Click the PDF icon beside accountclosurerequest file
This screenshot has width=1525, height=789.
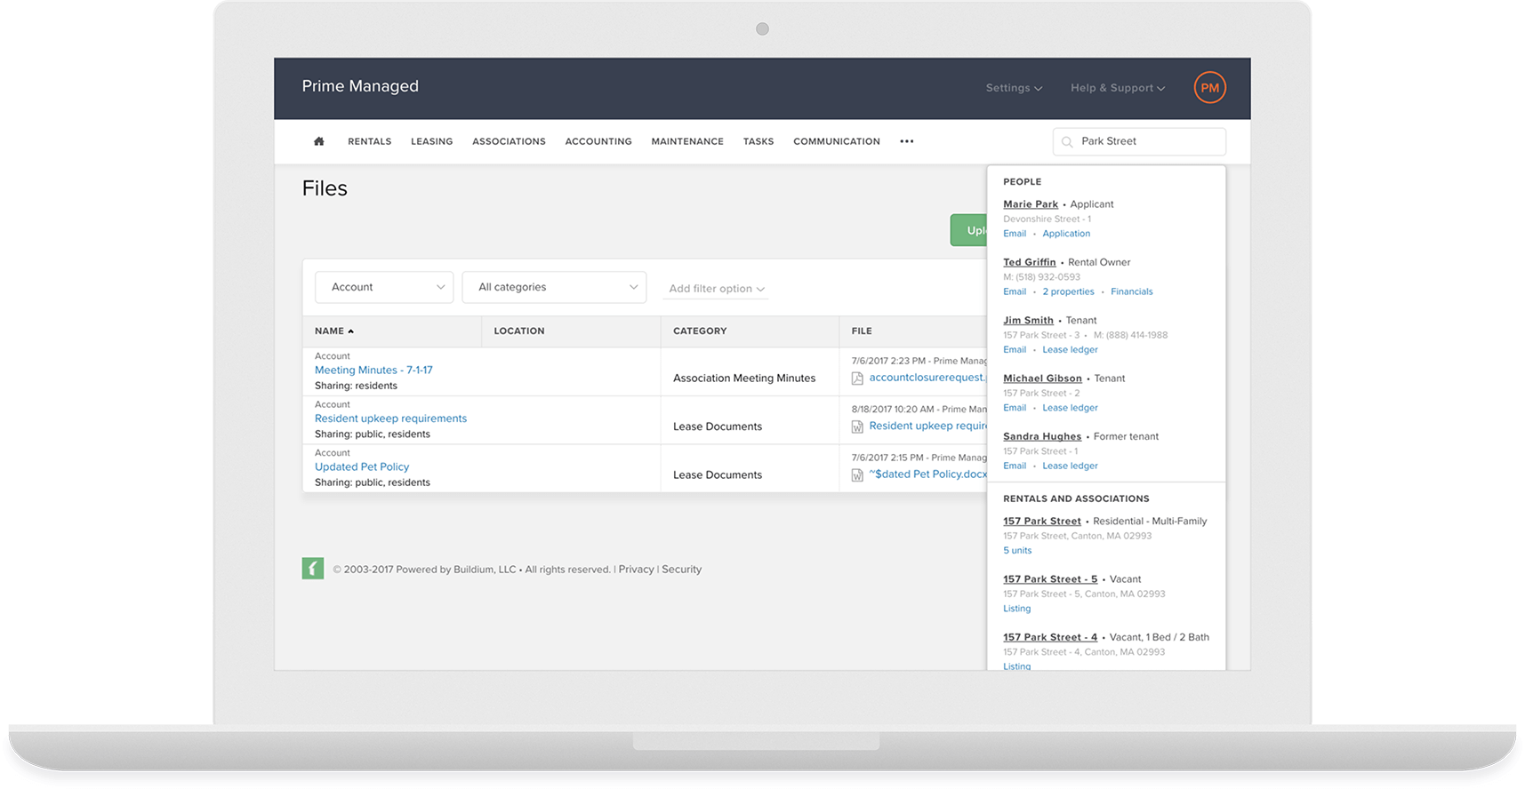(x=857, y=379)
